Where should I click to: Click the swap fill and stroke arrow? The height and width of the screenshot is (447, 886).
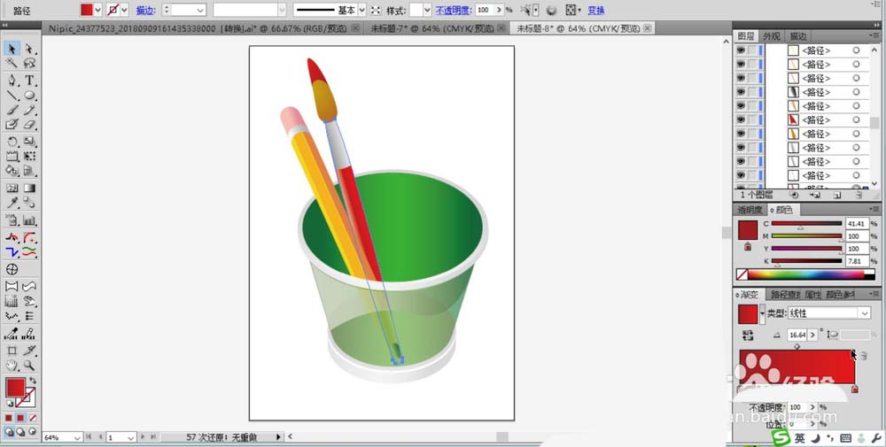click(x=33, y=381)
